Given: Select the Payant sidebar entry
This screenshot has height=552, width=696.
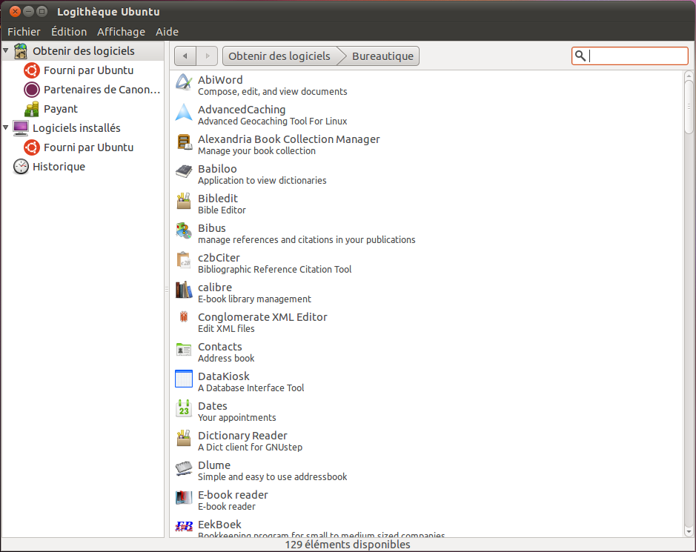Looking at the screenshot, I should coord(61,109).
